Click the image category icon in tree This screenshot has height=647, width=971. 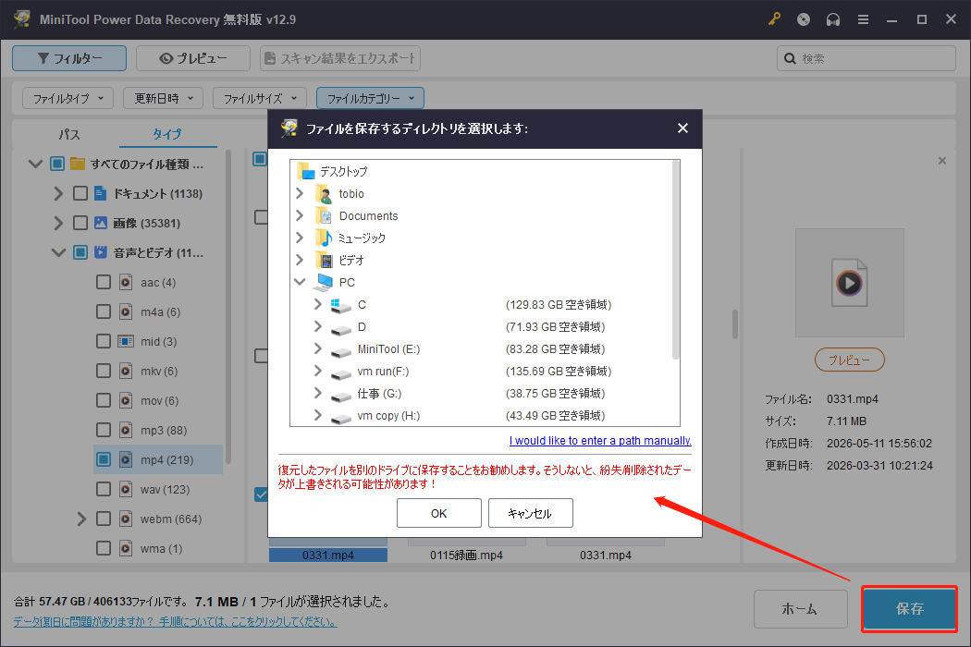(x=100, y=223)
